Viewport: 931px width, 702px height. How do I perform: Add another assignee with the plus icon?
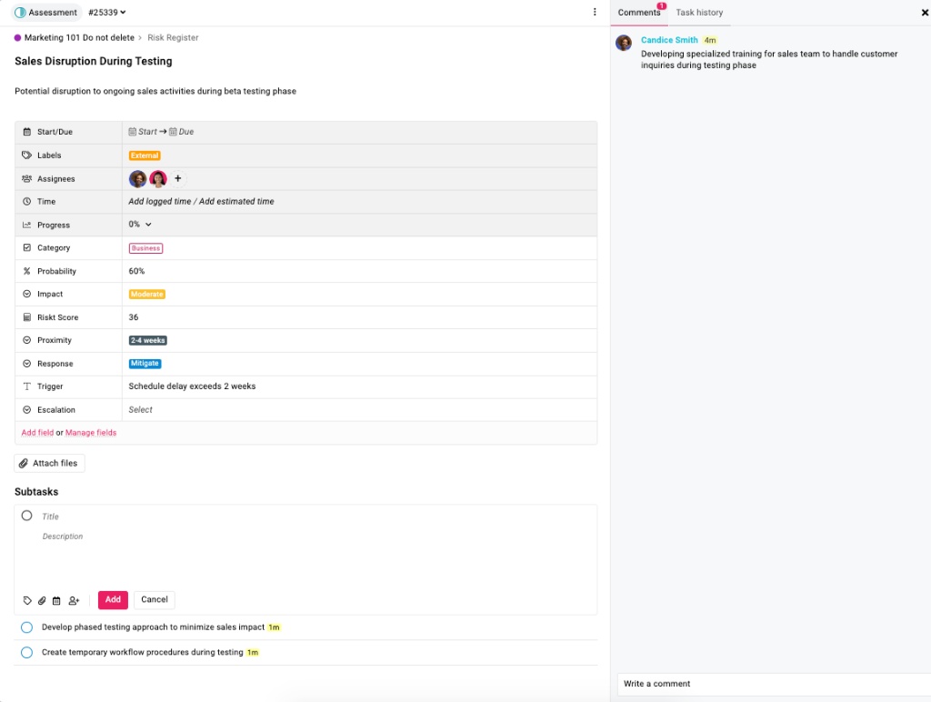(178, 179)
